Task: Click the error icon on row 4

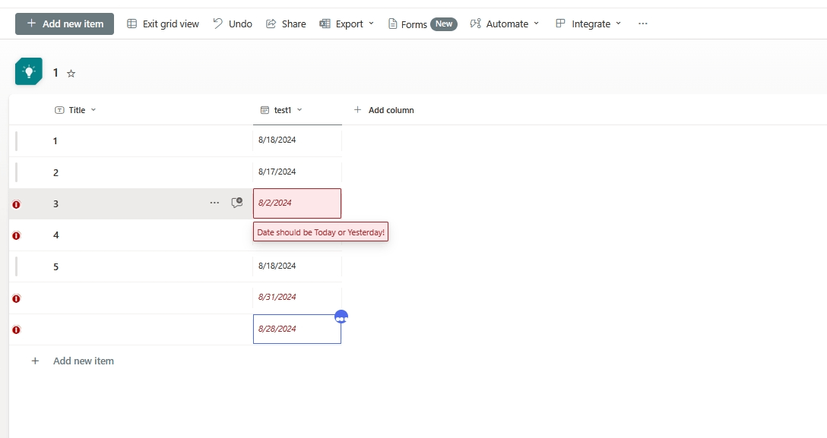Action: tap(17, 235)
